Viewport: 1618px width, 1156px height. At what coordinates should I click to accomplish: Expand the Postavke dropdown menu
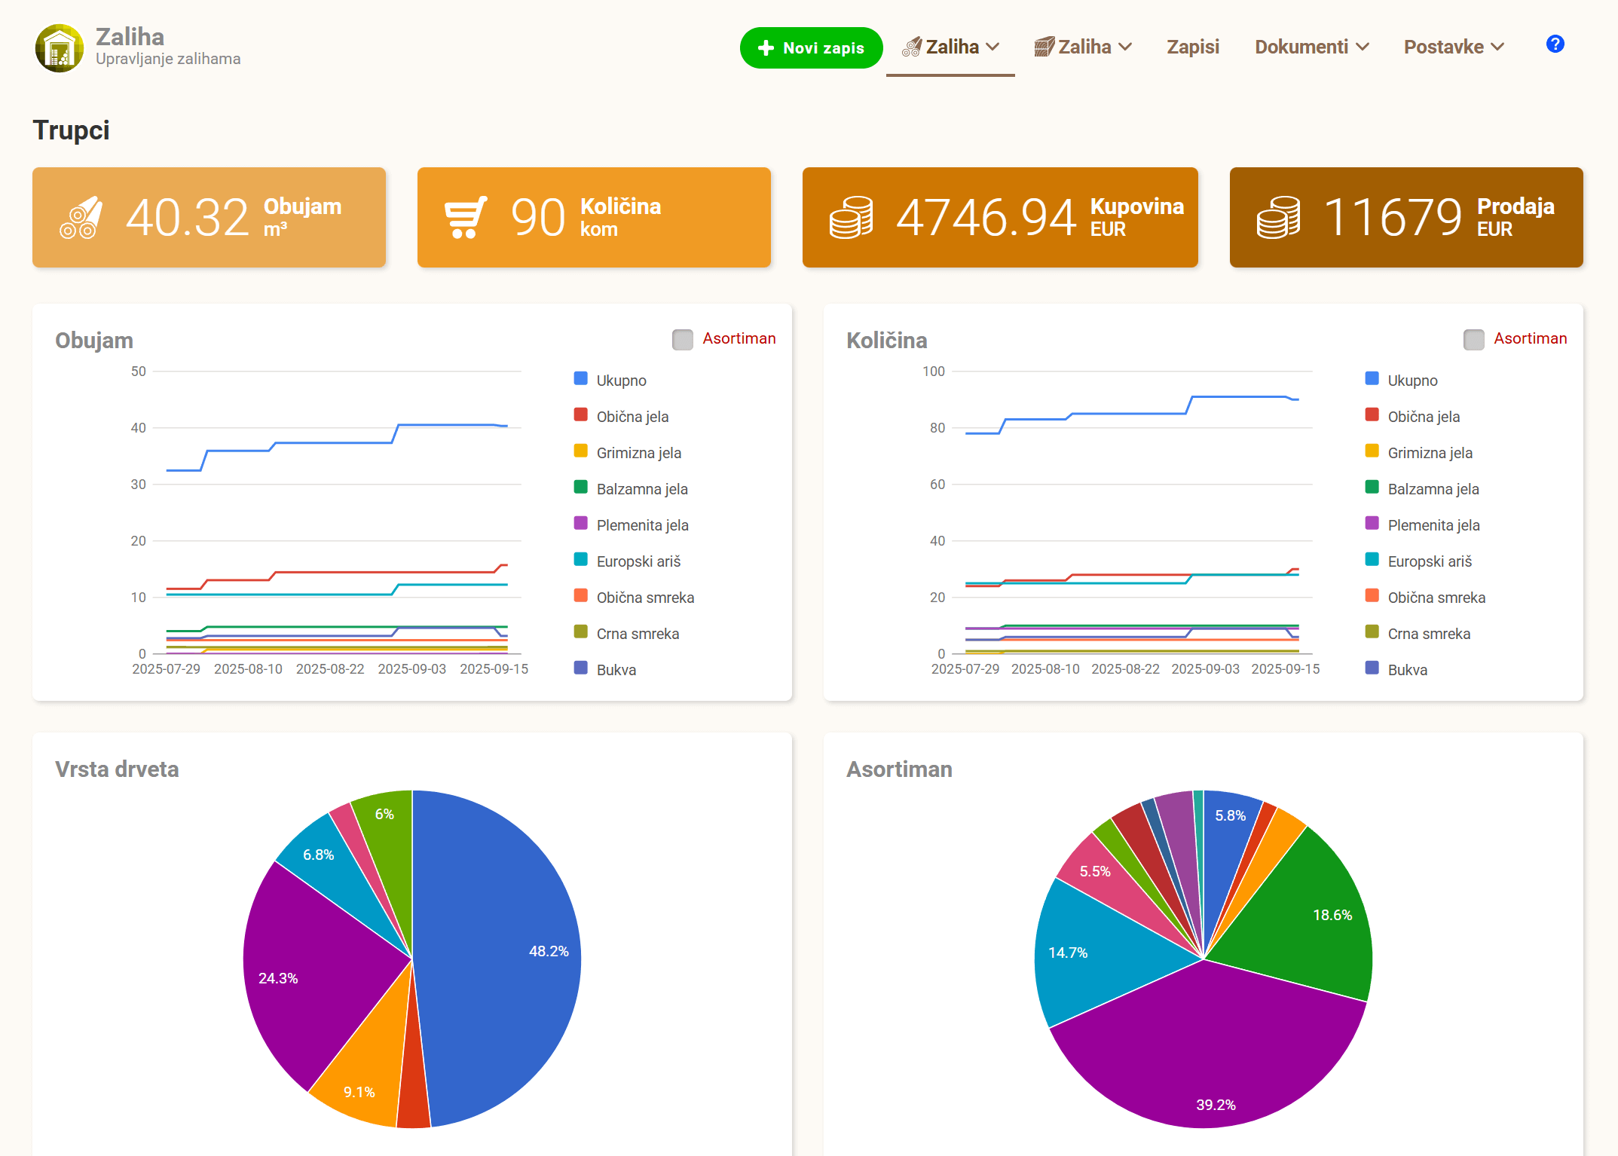(x=1454, y=47)
